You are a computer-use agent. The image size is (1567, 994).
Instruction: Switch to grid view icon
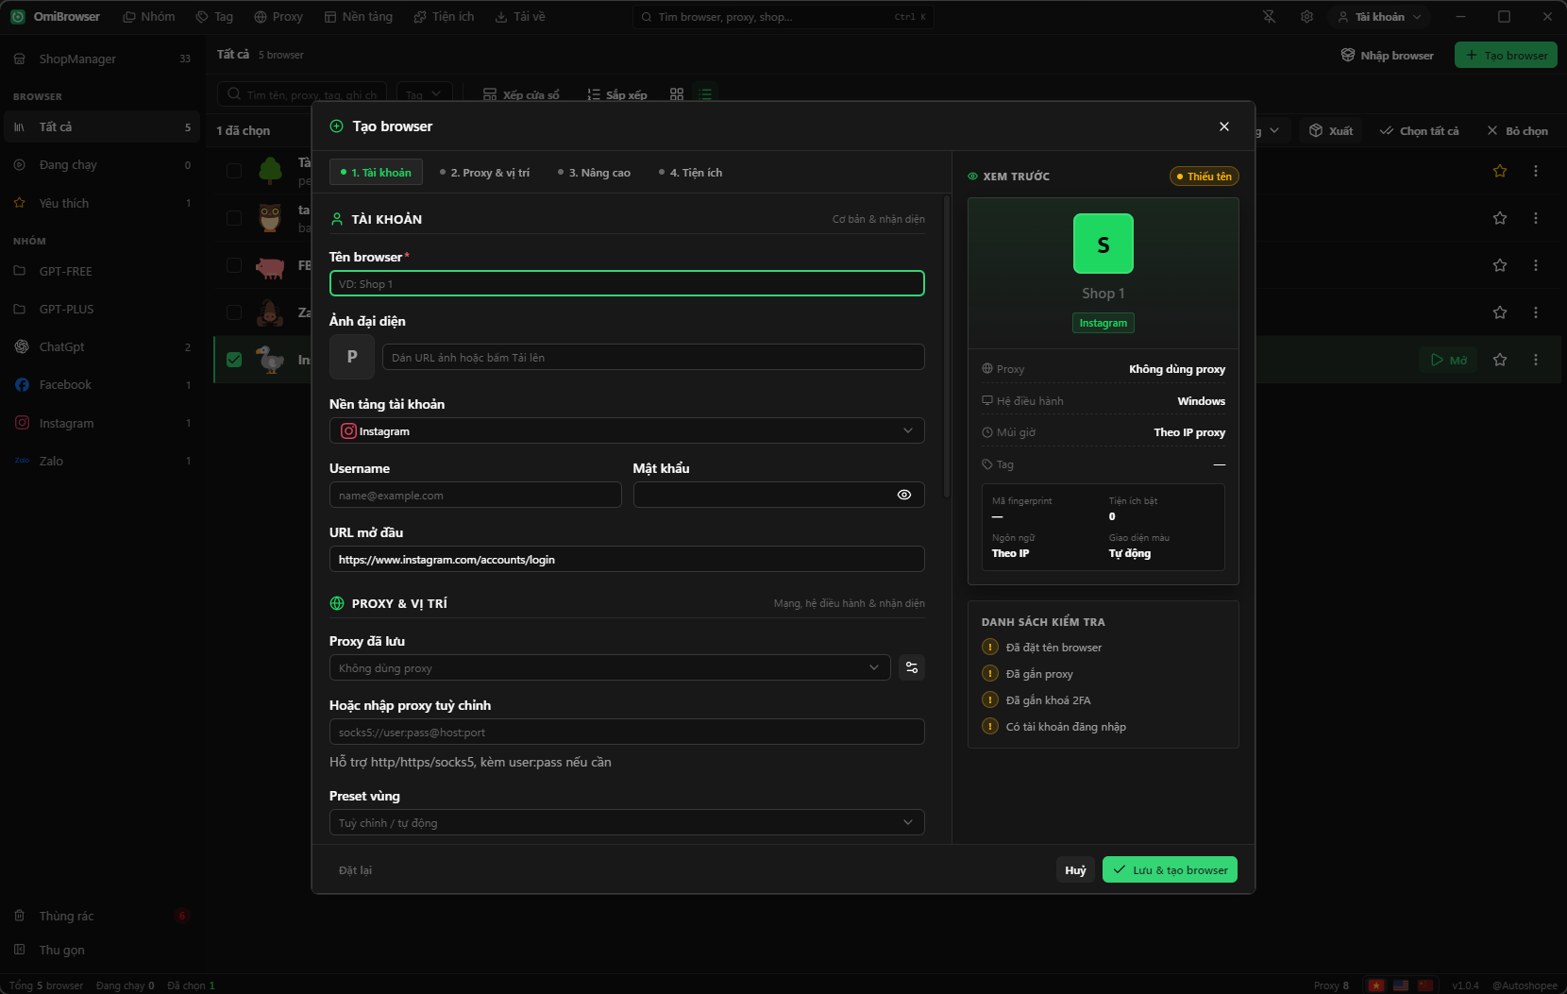[677, 94]
